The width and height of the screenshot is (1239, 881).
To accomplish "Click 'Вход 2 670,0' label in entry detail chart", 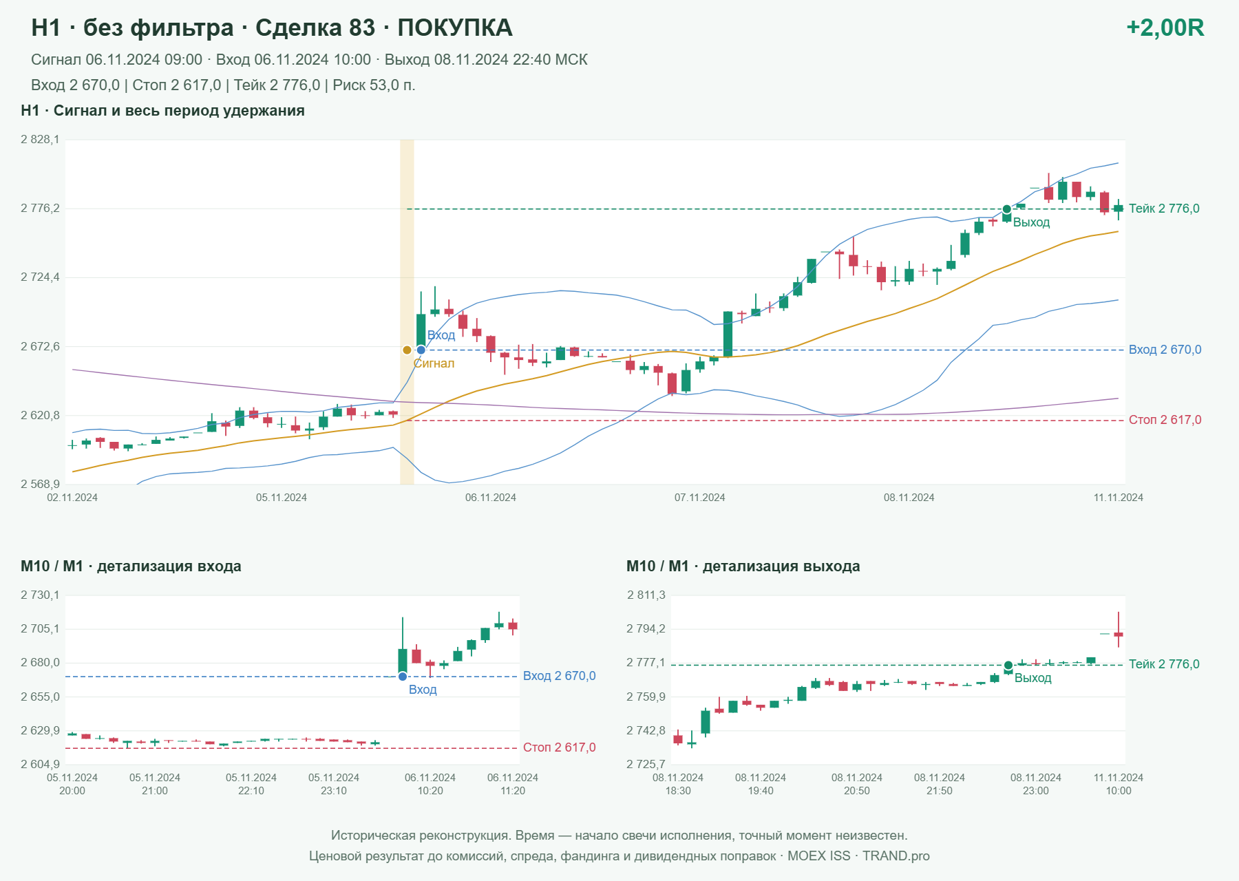I will [x=559, y=676].
